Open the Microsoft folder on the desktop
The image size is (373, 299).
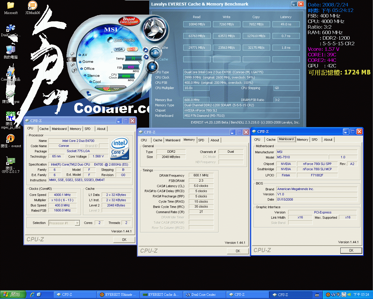[11, 8]
